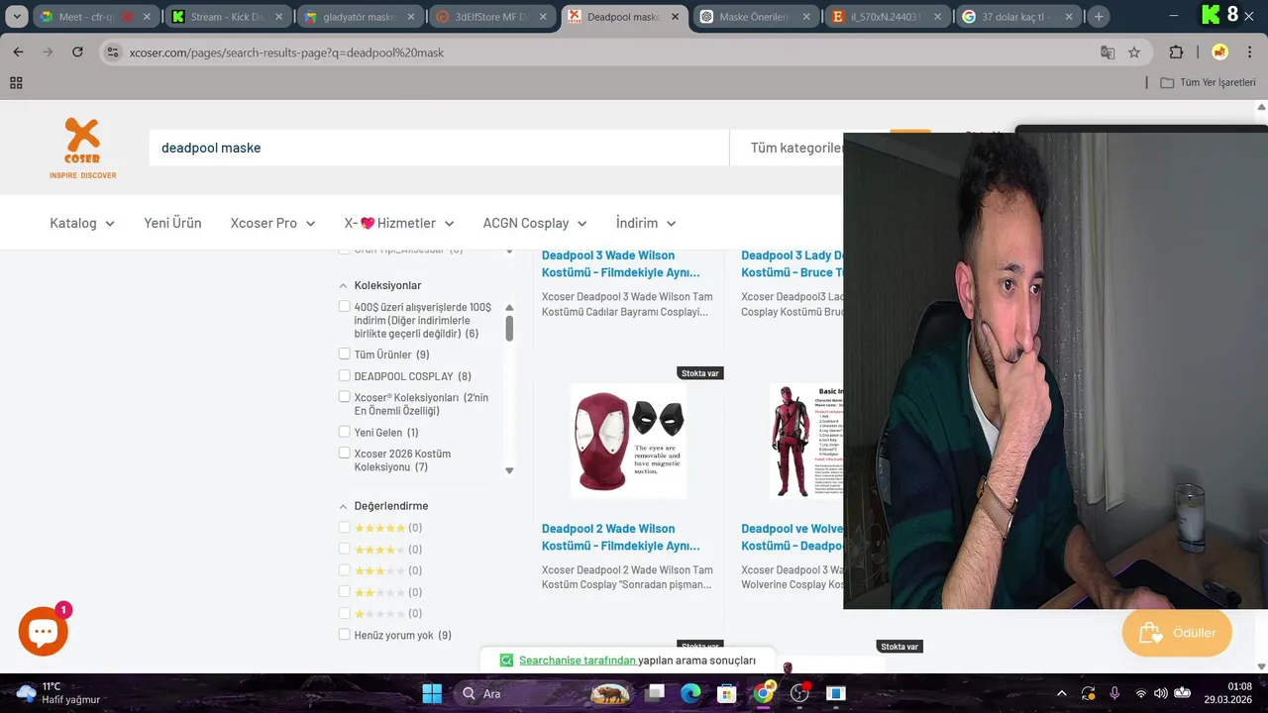Image resolution: width=1268 pixels, height=713 pixels.
Task: Click the Koleksiyonlar list scrollbar thumb
Action: click(x=509, y=328)
